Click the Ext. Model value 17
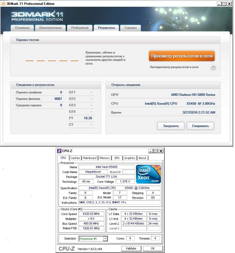 pos(120,198)
